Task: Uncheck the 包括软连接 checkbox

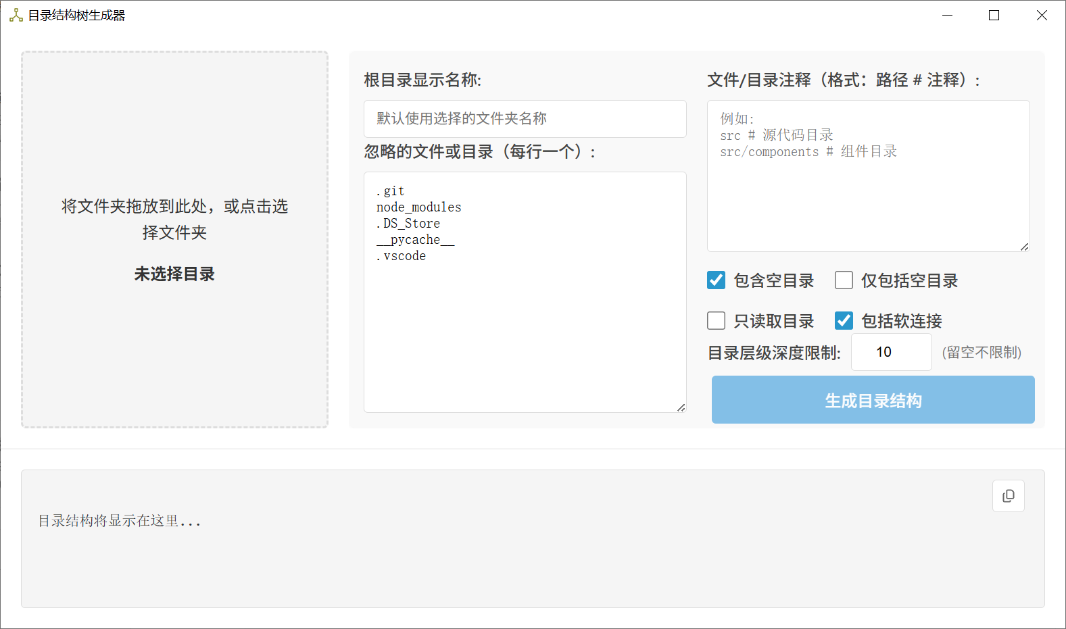Action: pos(844,320)
